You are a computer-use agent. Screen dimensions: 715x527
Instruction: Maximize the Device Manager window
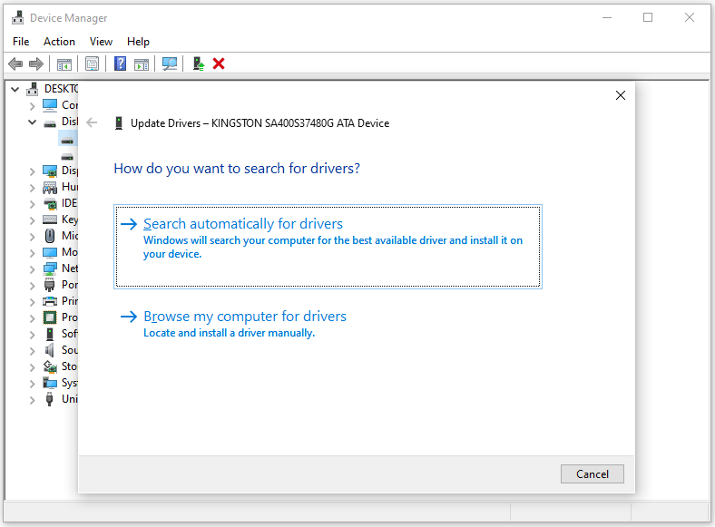point(648,17)
